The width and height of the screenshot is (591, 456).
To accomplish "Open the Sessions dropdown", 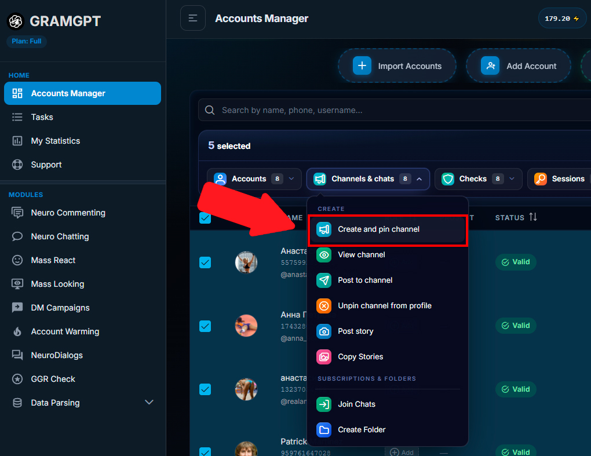I will click(560, 178).
